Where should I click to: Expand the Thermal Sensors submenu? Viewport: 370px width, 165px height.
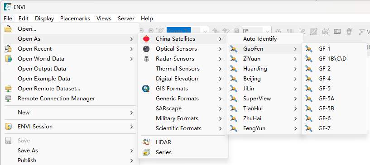point(183,69)
